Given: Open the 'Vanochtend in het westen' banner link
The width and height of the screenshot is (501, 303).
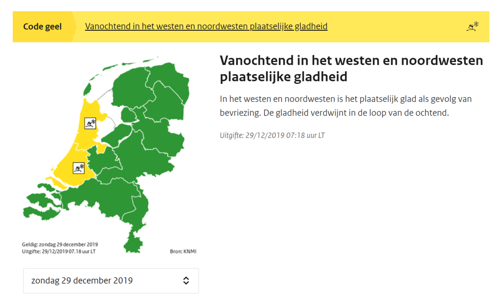Looking at the screenshot, I should (x=206, y=26).
